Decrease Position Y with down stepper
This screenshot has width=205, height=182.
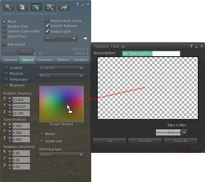pyautogui.click(x=10, y=108)
